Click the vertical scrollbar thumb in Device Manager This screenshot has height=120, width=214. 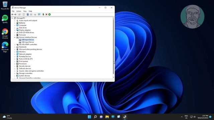tap(113, 47)
